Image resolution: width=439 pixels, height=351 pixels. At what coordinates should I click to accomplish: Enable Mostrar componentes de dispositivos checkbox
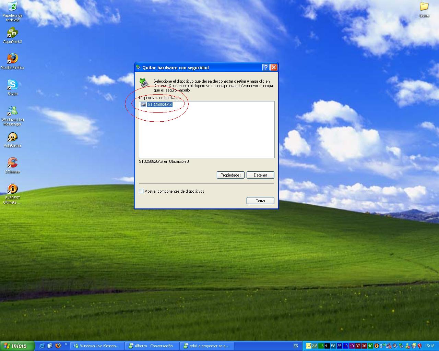click(x=141, y=191)
